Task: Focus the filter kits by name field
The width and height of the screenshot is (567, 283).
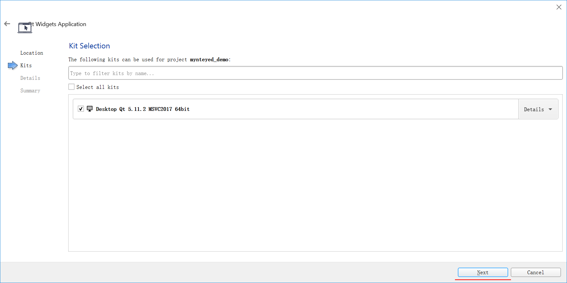Action: pyautogui.click(x=315, y=73)
